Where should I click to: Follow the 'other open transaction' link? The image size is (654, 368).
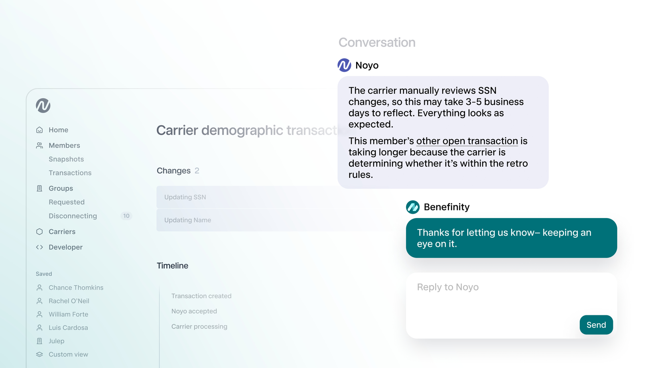(x=467, y=141)
